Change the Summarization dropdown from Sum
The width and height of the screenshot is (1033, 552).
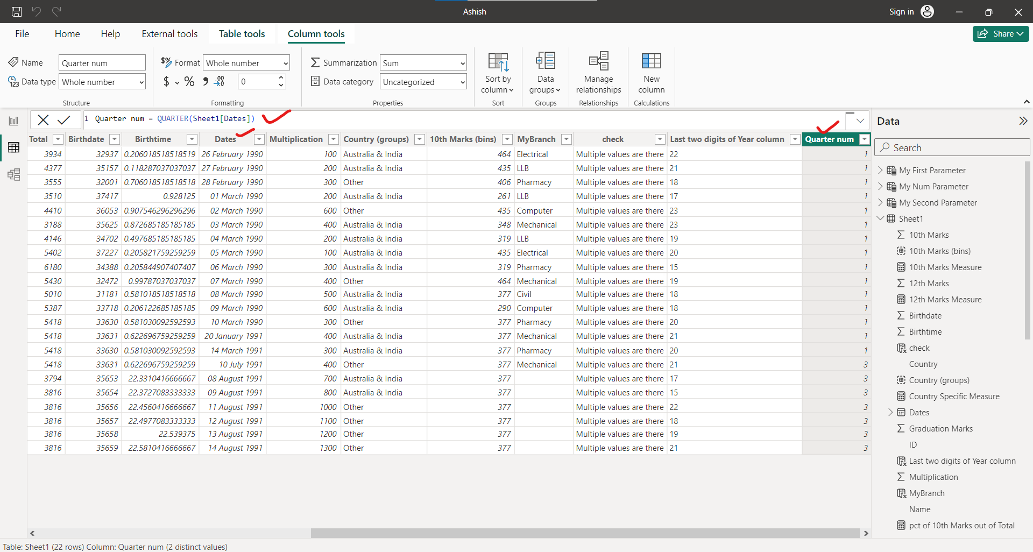pyautogui.click(x=423, y=62)
